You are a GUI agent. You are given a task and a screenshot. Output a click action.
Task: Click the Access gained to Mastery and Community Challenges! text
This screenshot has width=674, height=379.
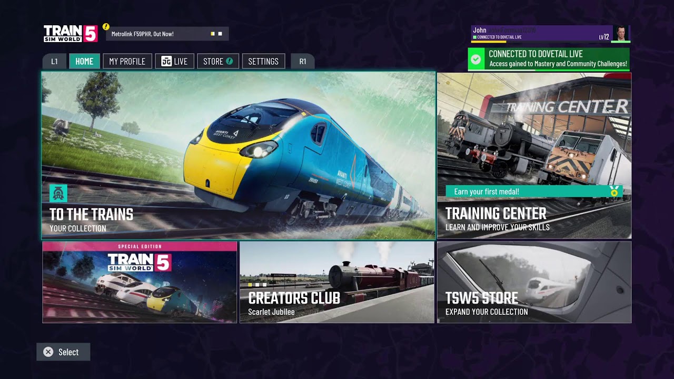pyautogui.click(x=558, y=64)
